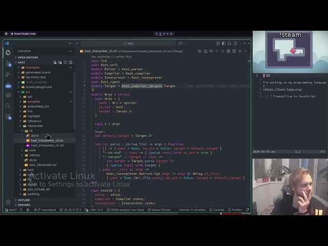The image size is (328, 246).
Task: Switch to workspace 5 in top bar
Action: click(171, 34)
